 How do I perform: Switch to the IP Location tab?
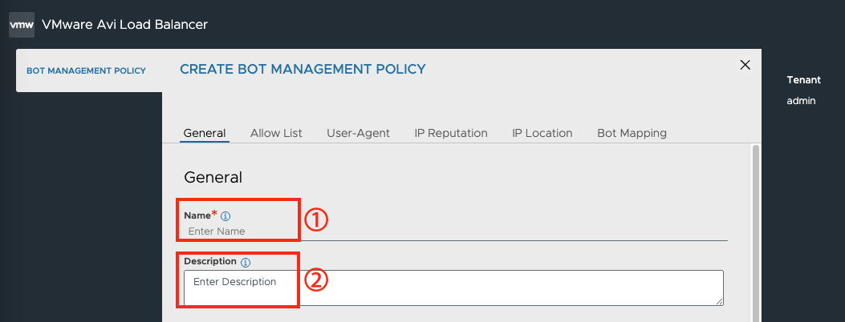click(542, 133)
